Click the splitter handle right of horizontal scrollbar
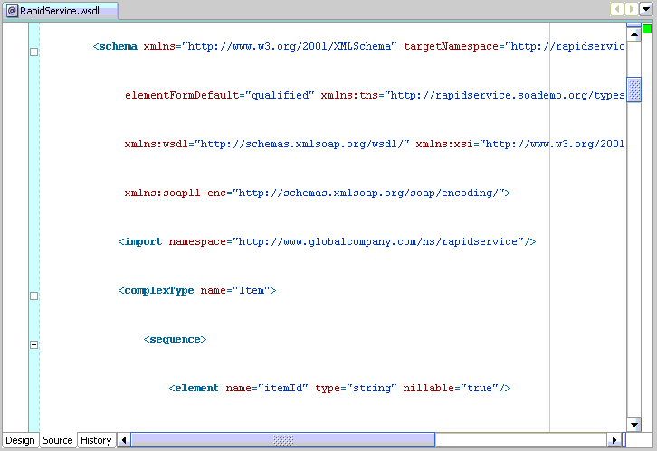Screen dimensions: 657x451 point(624,440)
